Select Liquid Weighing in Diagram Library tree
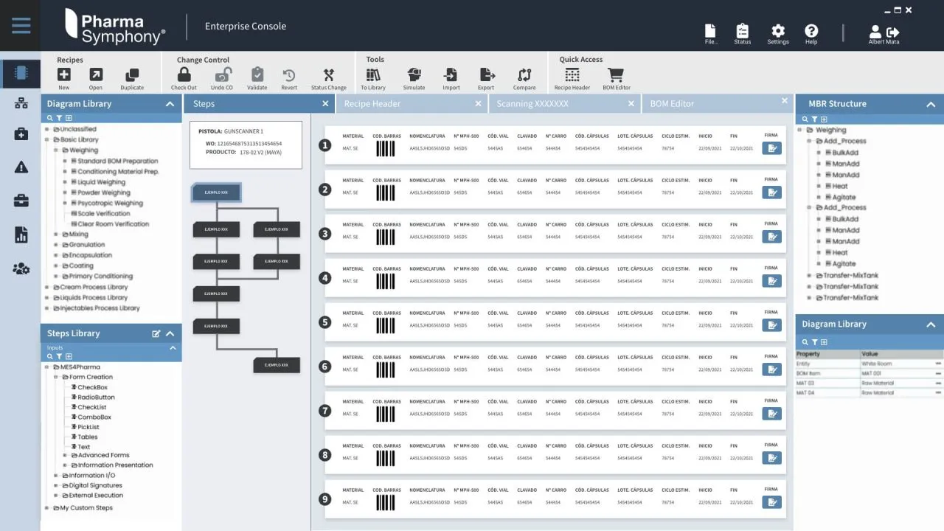 [x=101, y=182]
